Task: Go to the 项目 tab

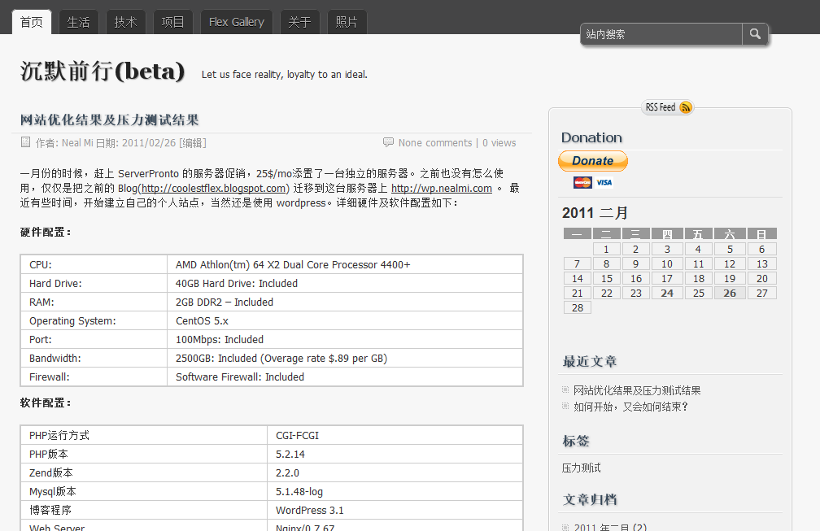Action: click(172, 22)
